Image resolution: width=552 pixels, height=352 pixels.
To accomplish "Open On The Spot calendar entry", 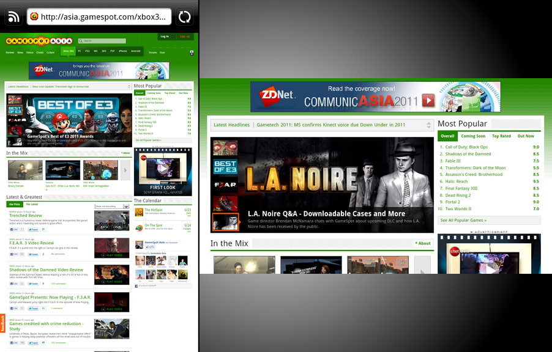I will tap(154, 226).
